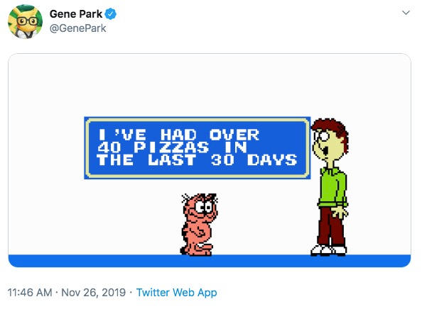Click the 11:46 AM timestamp
This screenshot has width=422, height=309.
click(x=30, y=293)
